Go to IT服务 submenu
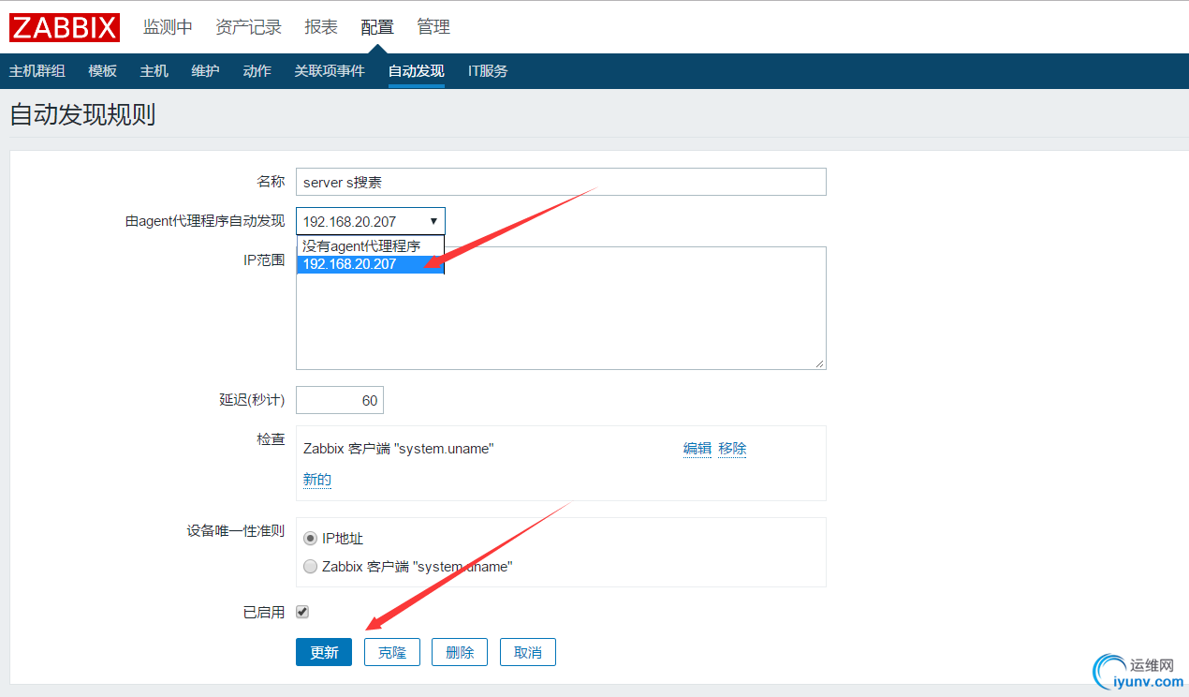Screen dimensions: 1189x697 click(x=488, y=71)
